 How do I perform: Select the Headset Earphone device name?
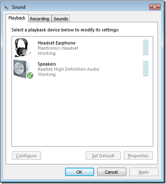click(x=57, y=43)
